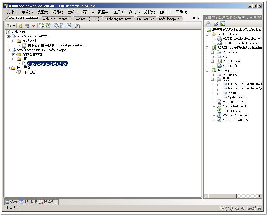Collapse the TestProject1 node
This screenshot has width=267, height=215.
point(207,70)
